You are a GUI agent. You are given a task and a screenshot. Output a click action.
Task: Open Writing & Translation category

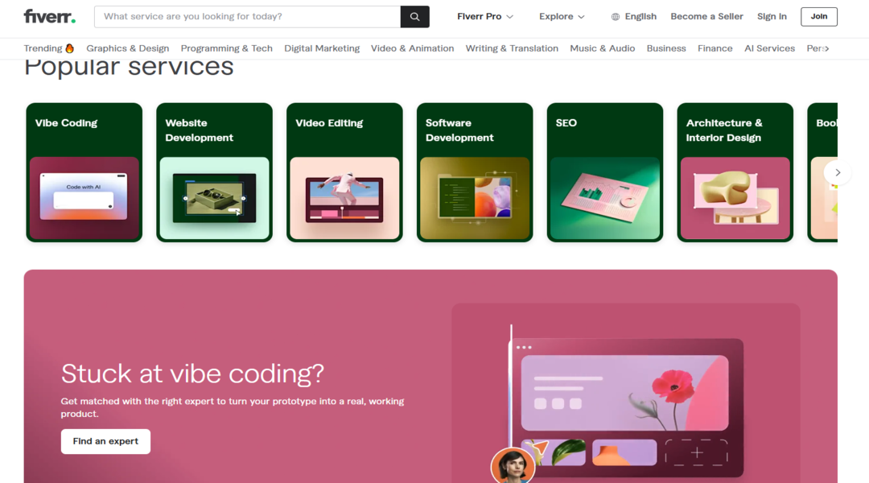tap(512, 48)
